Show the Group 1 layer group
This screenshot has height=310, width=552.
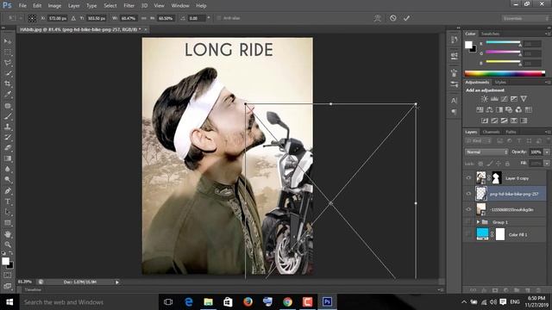[468, 222]
